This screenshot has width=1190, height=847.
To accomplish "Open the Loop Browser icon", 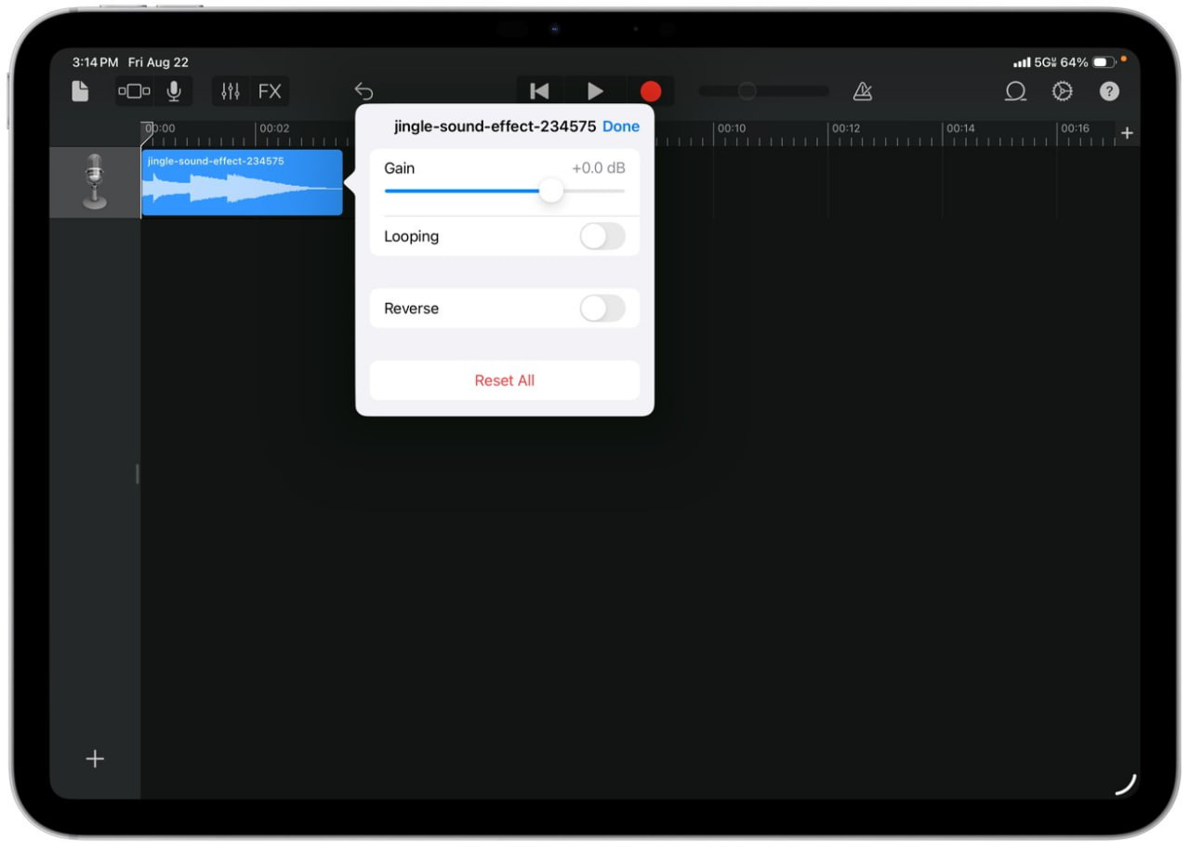I will tap(1015, 91).
